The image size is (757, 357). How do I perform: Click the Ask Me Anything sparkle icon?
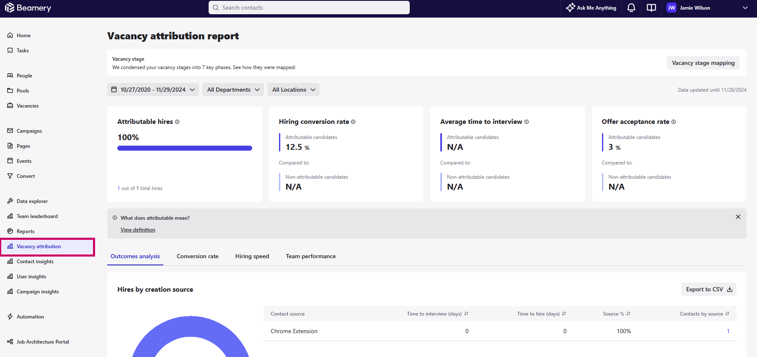pyautogui.click(x=570, y=8)
